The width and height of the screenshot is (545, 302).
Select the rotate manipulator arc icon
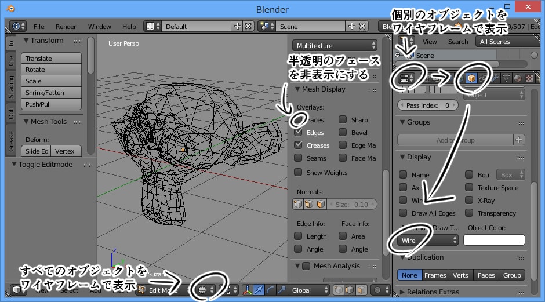270,290
